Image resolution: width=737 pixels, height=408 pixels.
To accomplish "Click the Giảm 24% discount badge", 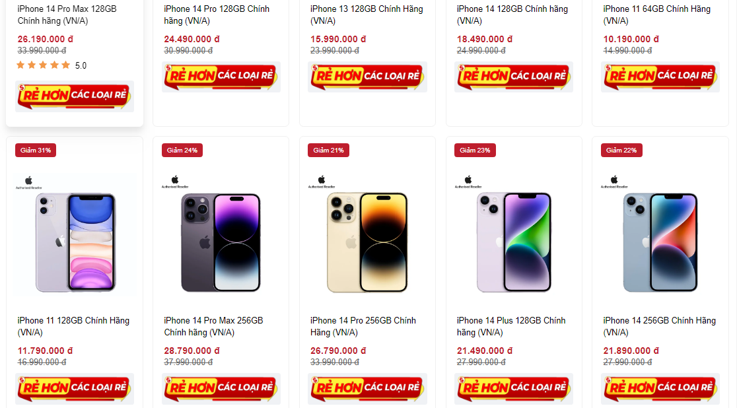I will tap(182, 151).
